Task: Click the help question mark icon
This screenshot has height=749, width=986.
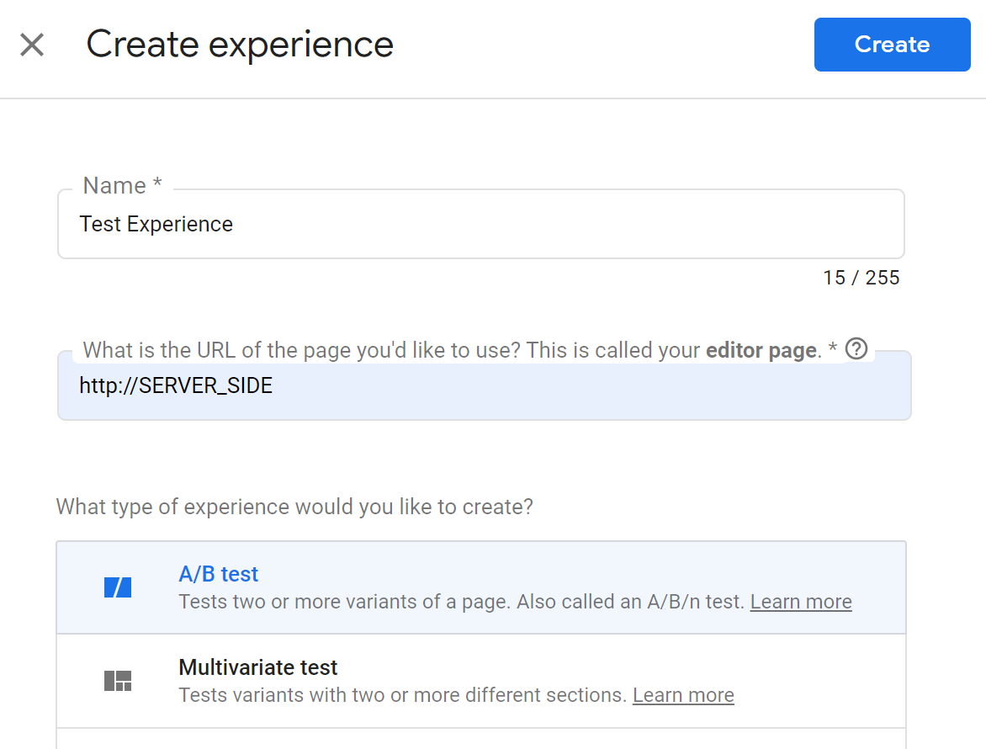Action: click(856, 348)
